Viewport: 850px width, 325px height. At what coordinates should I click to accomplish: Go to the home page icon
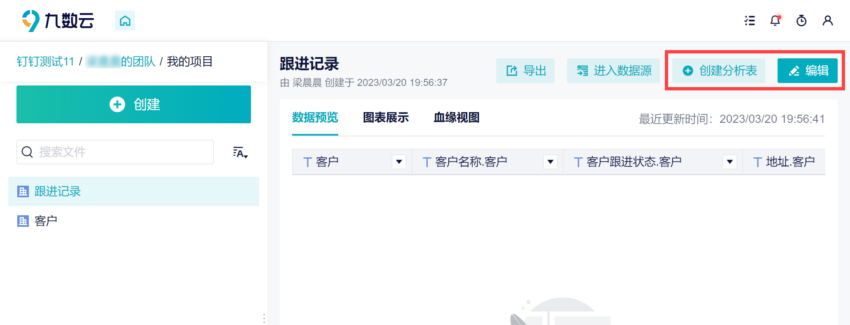125,21
